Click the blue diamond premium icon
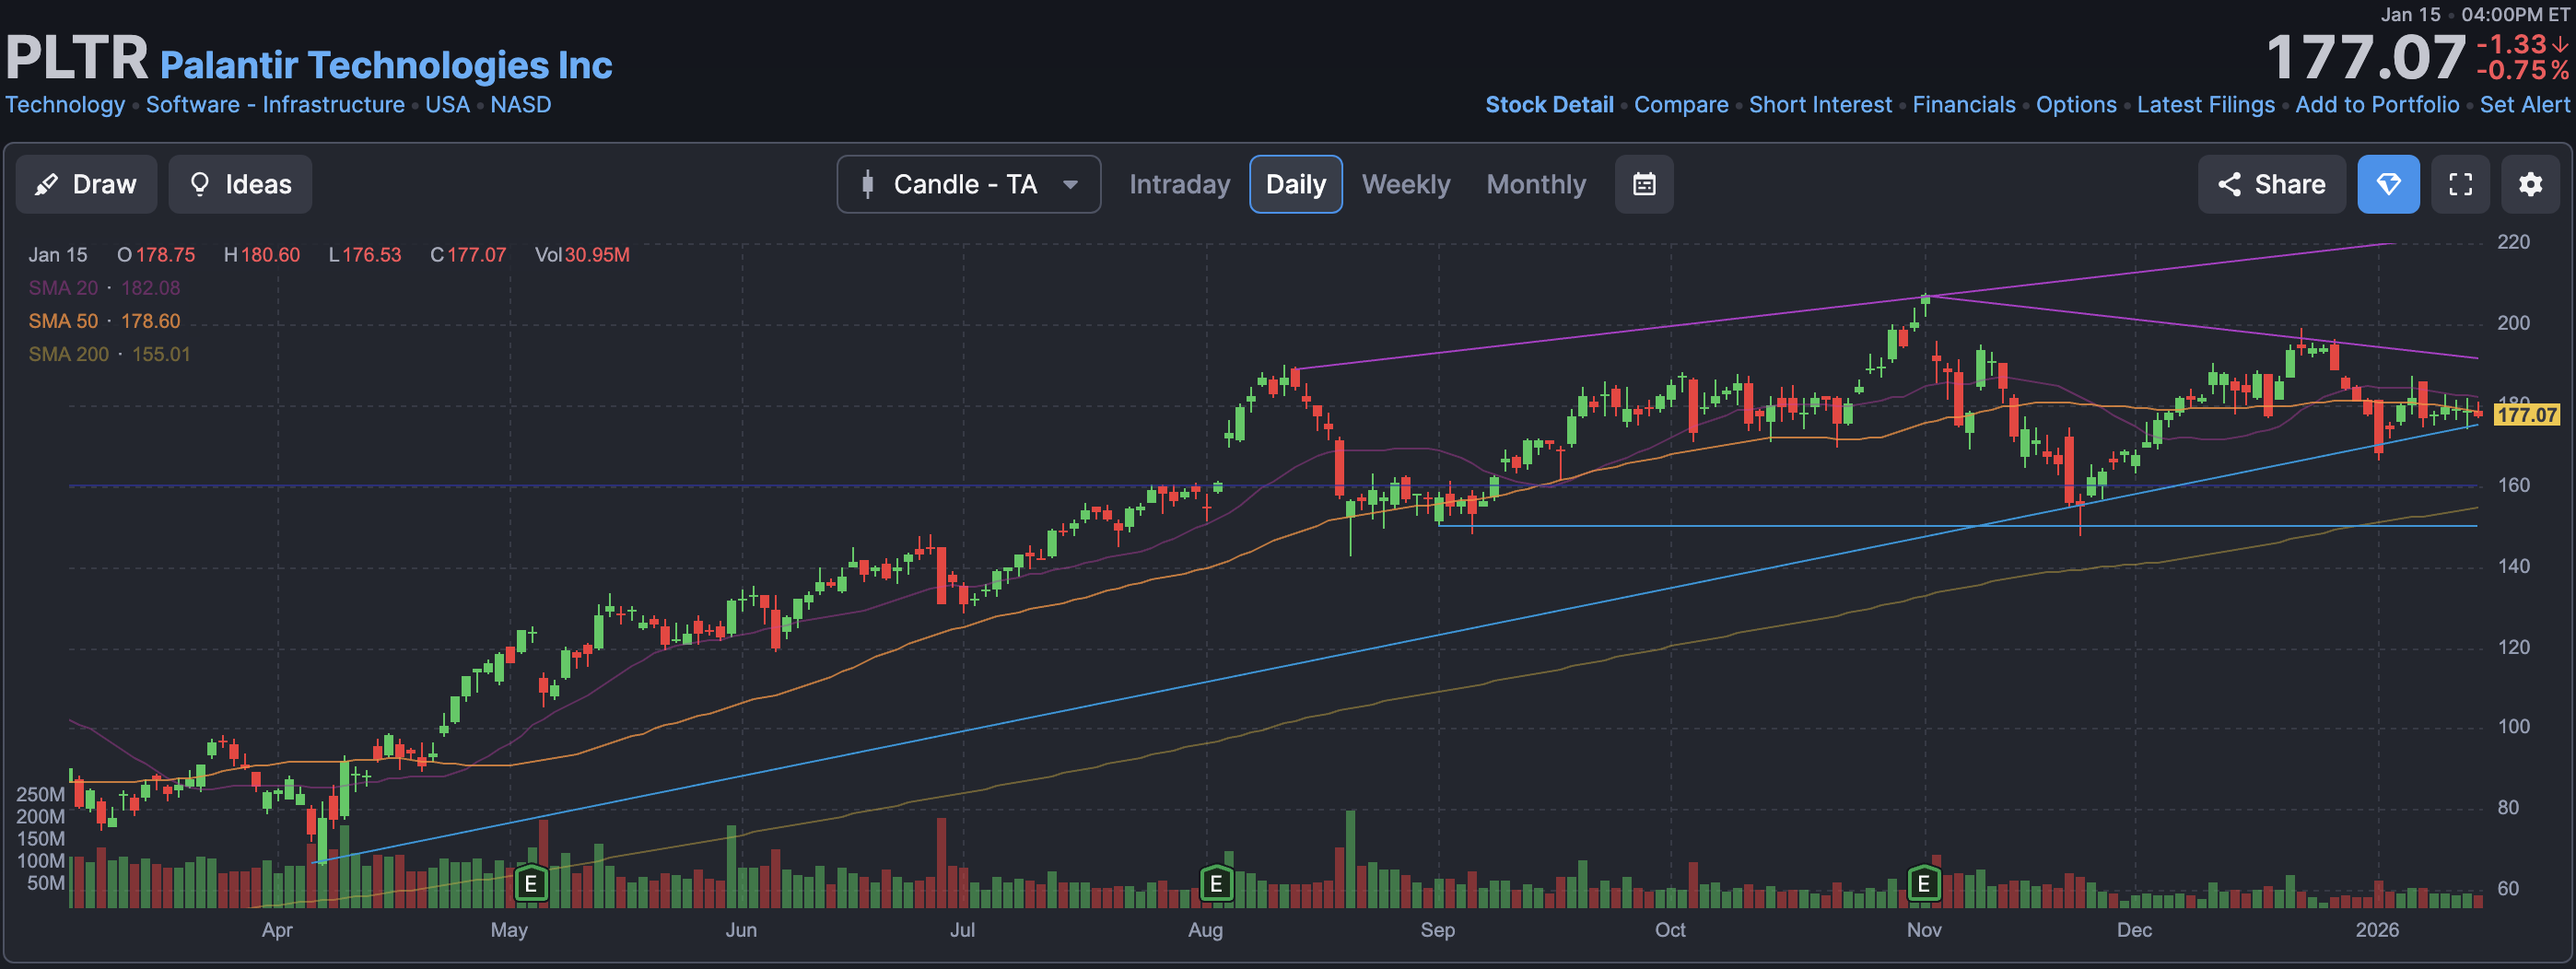The image size is (2576, 969). pos(2388,184)
